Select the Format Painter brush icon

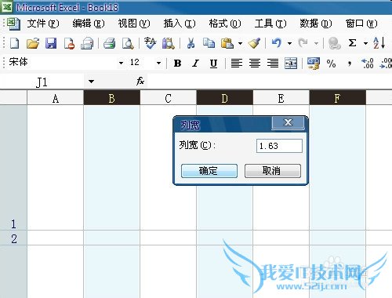[254, 43]
